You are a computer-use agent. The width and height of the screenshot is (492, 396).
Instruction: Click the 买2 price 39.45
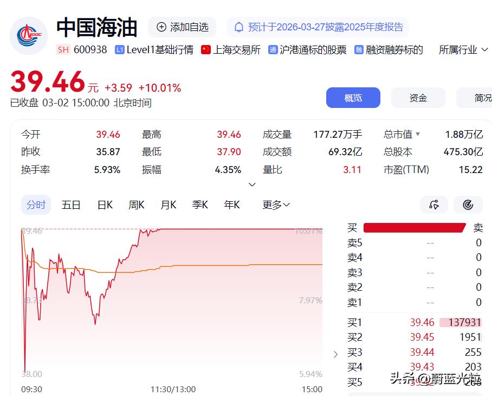point(422,337)
